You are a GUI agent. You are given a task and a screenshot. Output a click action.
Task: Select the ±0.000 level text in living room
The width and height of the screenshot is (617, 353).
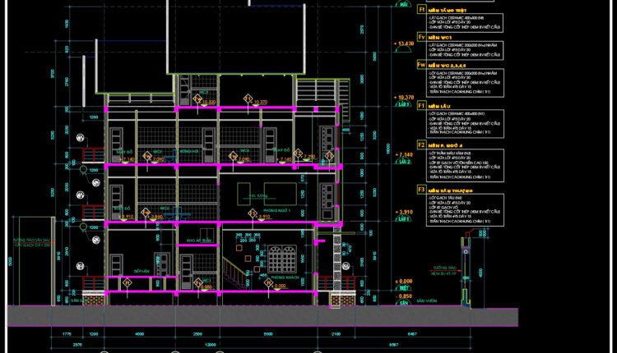point(279,286)
